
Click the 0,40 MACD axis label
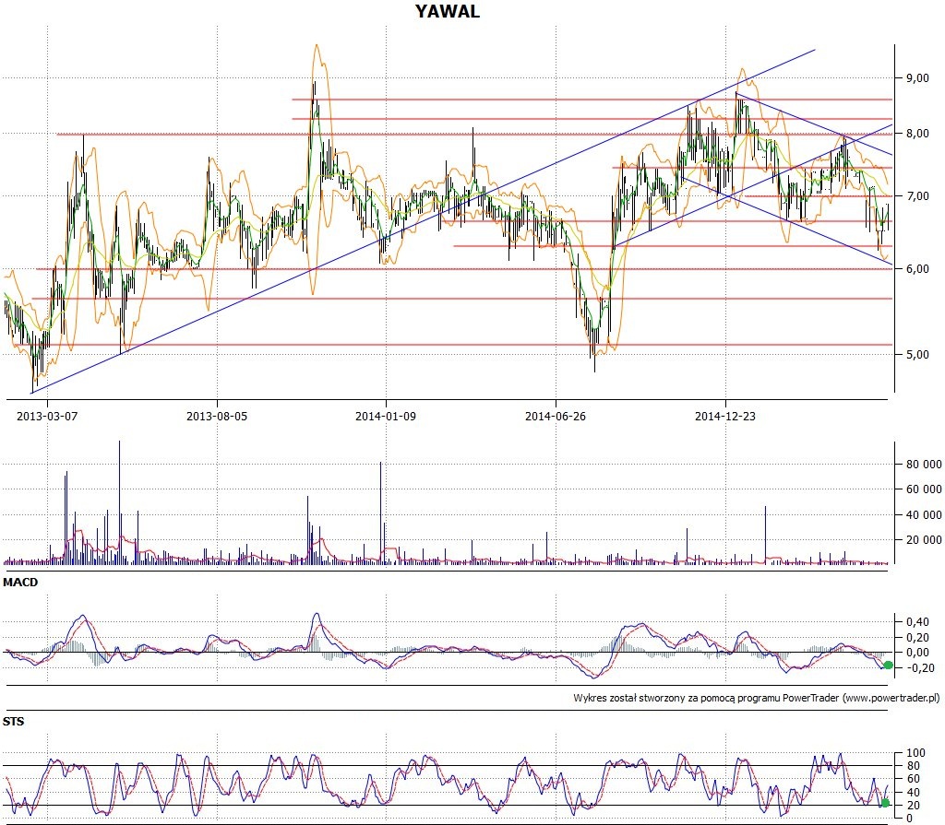(917, 621)
